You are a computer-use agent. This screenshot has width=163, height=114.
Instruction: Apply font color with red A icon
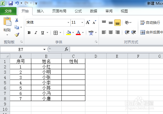click(x=78, y=33)
